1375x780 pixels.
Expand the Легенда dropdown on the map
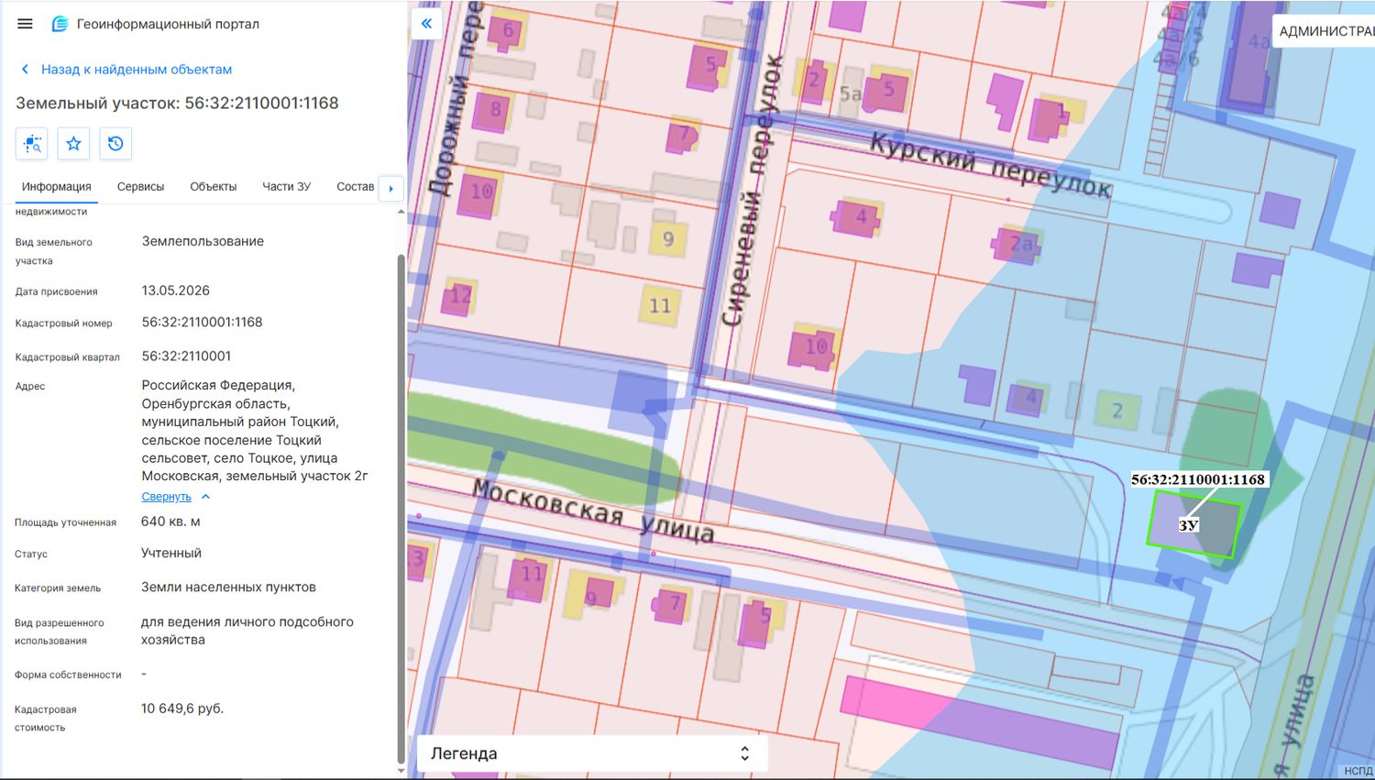(x=591, y=753)
